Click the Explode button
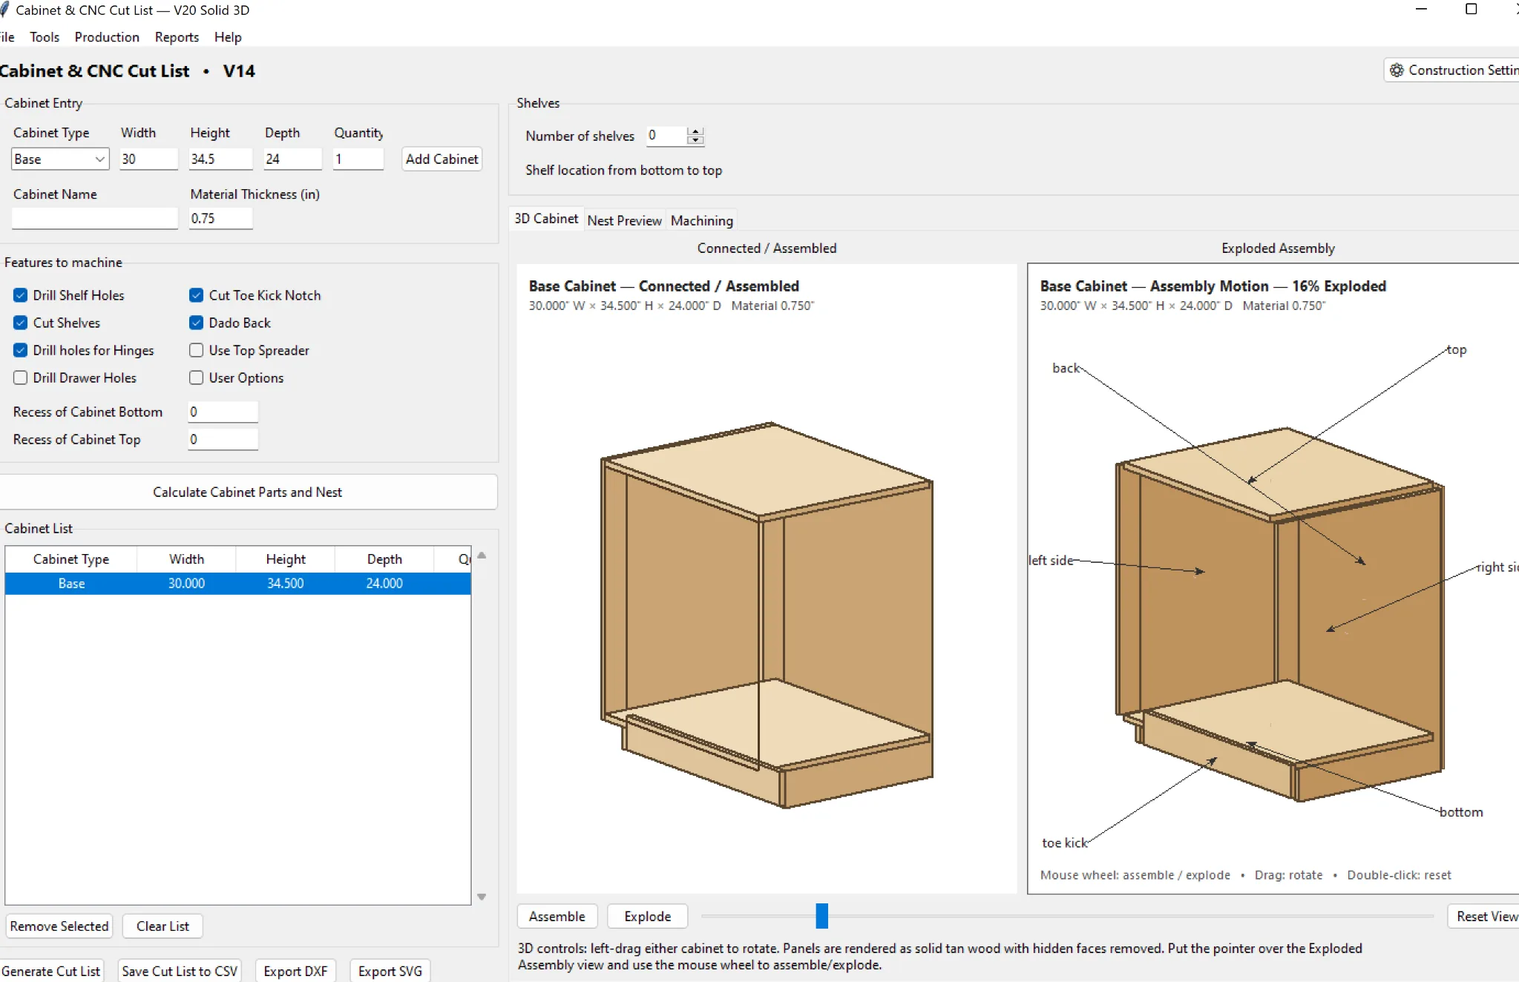Image resolution: width=1519 pixels, height=982 pixels. click(648, 916)
